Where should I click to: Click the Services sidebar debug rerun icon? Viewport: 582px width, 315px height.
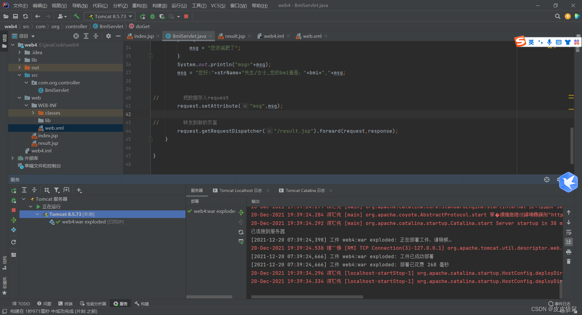[x=14, y=200]
